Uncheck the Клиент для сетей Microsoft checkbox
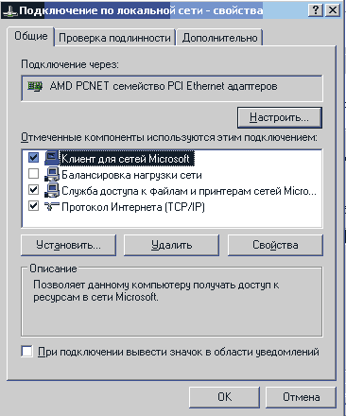This screenshot has width=346, height=416. coord(33,157)
